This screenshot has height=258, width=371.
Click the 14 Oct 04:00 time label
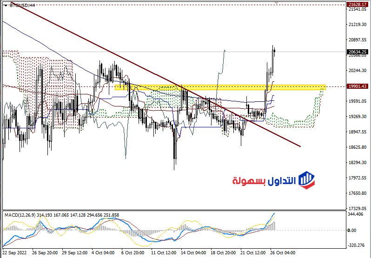click(193, 253)
